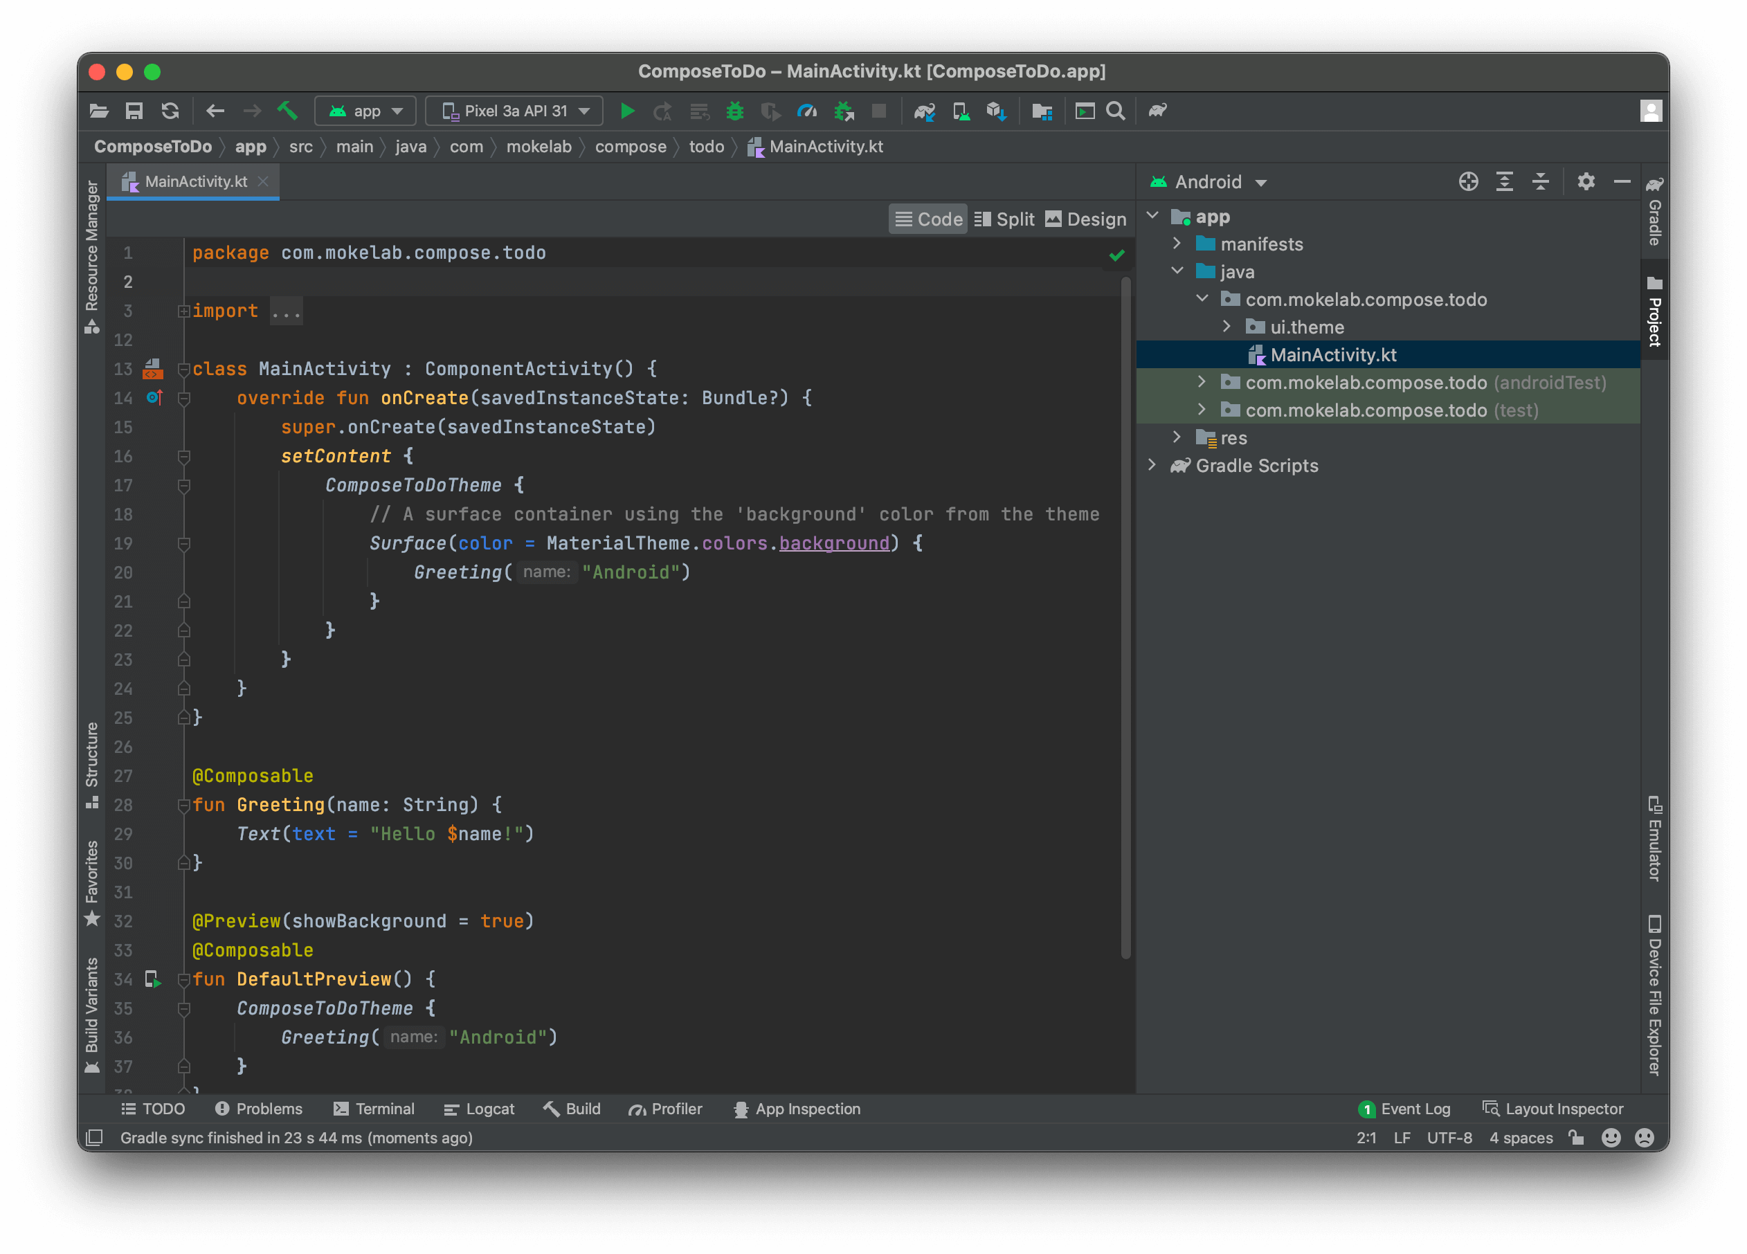Switch to Logcat tab at bottom
Viewport: 1747px width, 1254px height.
tap(480, 1107)
